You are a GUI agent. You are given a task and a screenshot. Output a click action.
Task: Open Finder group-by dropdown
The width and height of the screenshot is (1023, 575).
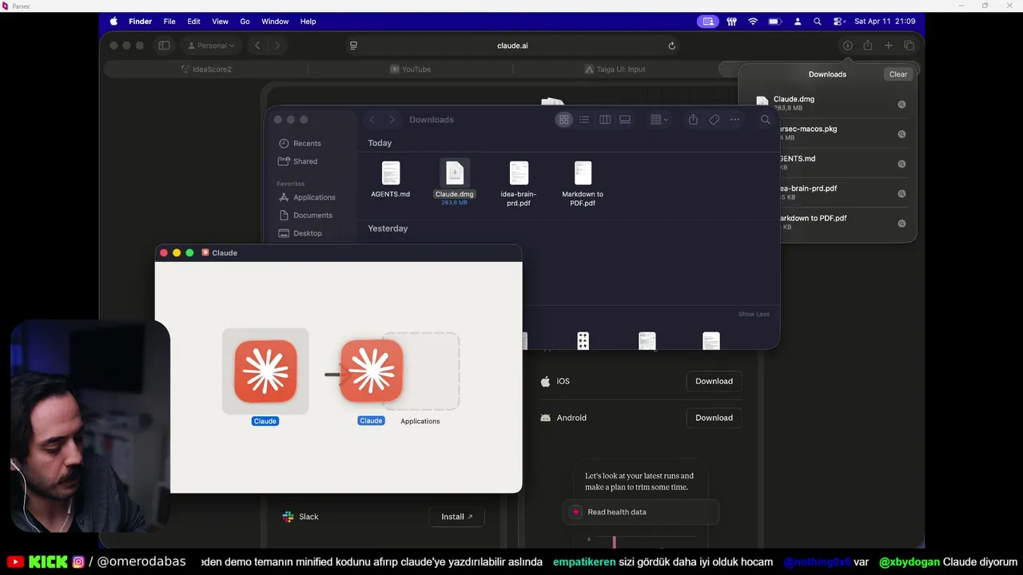tap(659, 120)
